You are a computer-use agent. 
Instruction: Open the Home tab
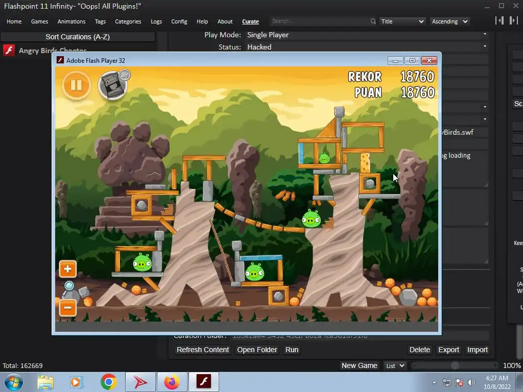pos(14,21)
